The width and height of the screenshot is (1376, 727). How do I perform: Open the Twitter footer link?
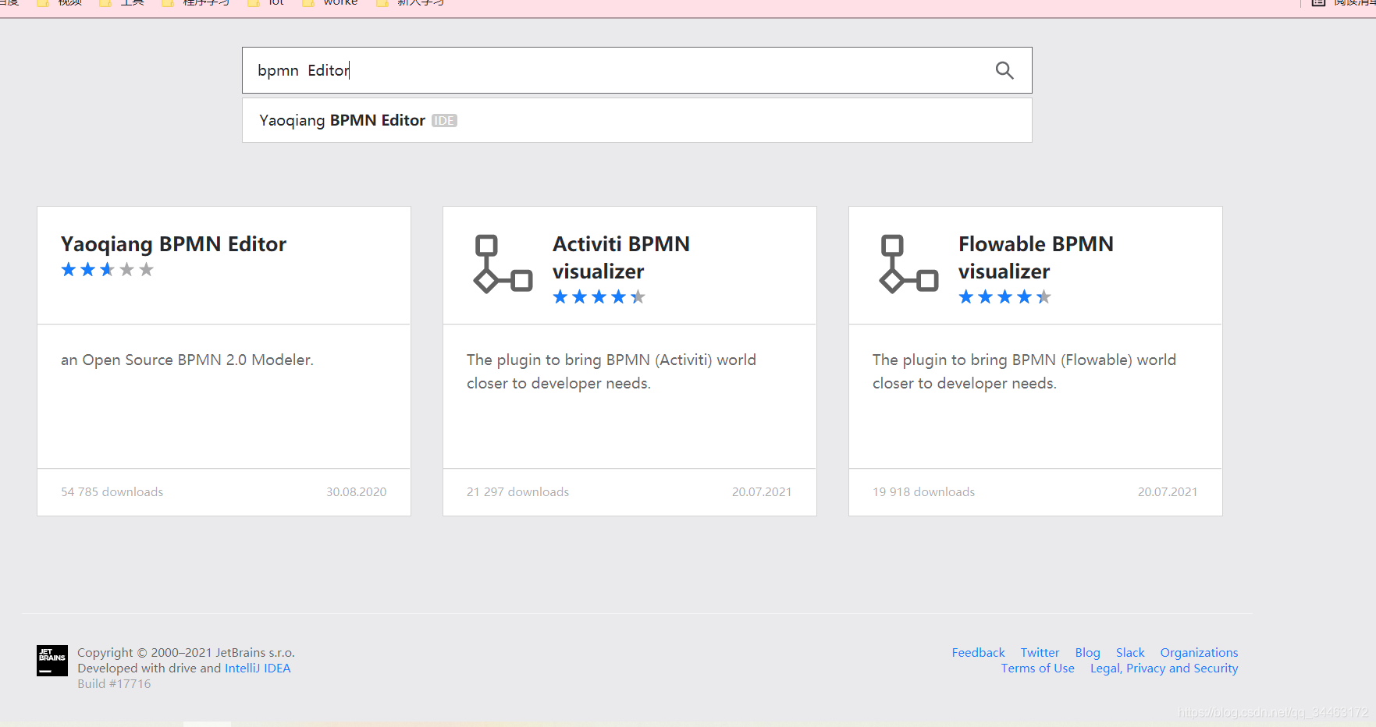[x=1040, y=653]
